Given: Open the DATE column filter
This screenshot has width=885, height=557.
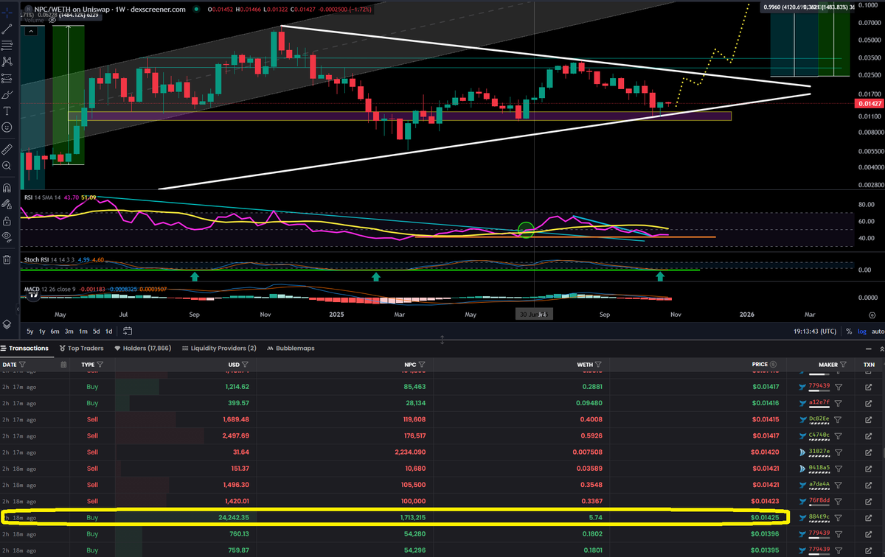Looking at the screenshot, I should (x=21, y=364).
